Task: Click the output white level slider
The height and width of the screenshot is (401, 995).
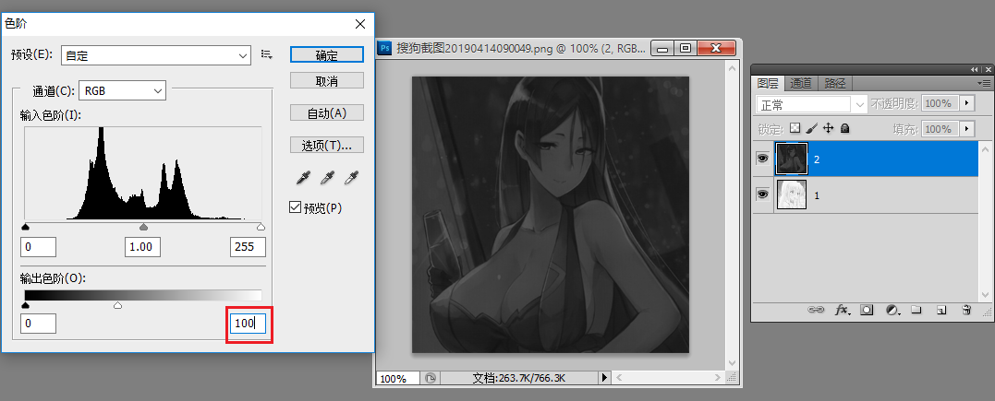Action: point(117,305)
